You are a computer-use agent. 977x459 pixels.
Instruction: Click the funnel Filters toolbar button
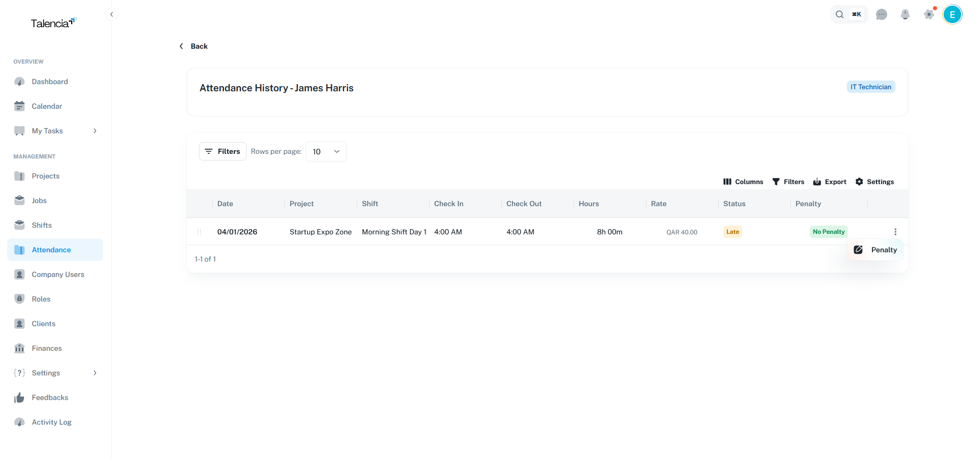pos(788,182)
